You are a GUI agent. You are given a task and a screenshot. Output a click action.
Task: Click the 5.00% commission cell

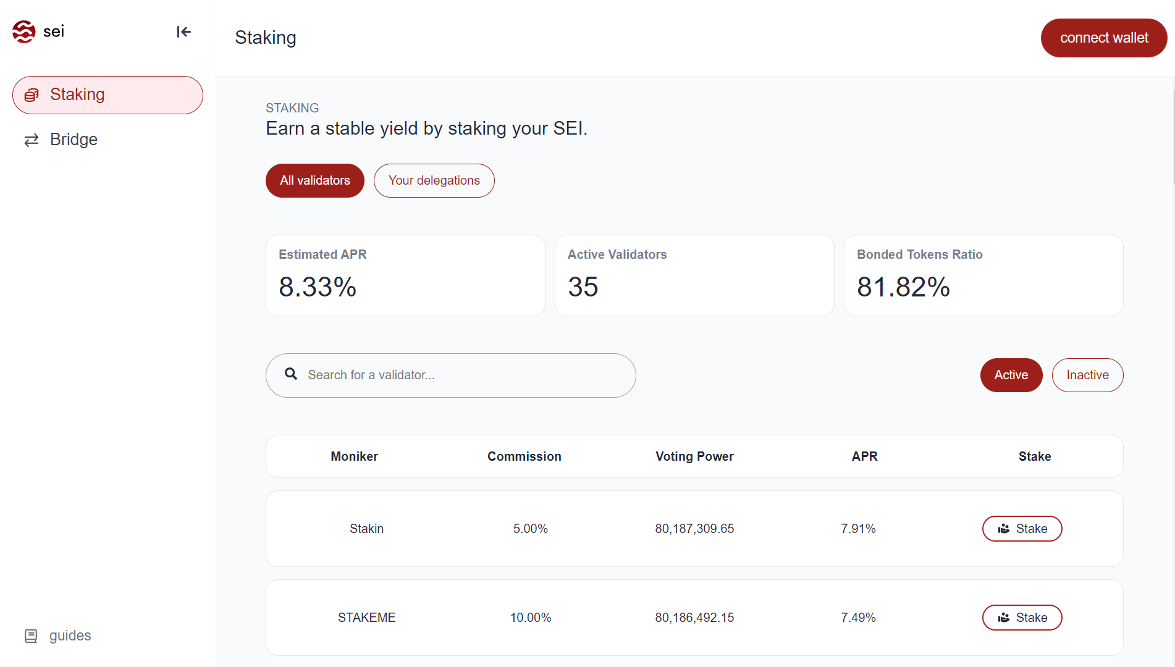pos(531,529)
